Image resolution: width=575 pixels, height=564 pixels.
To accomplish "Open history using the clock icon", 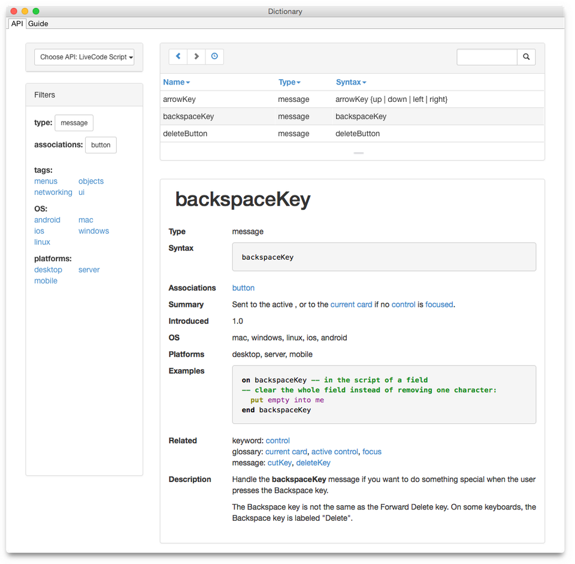I will click(x=214, y=56).
